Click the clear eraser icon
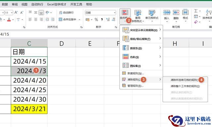The height and width of the screenshot is (127, 212). tap(196, 22)
